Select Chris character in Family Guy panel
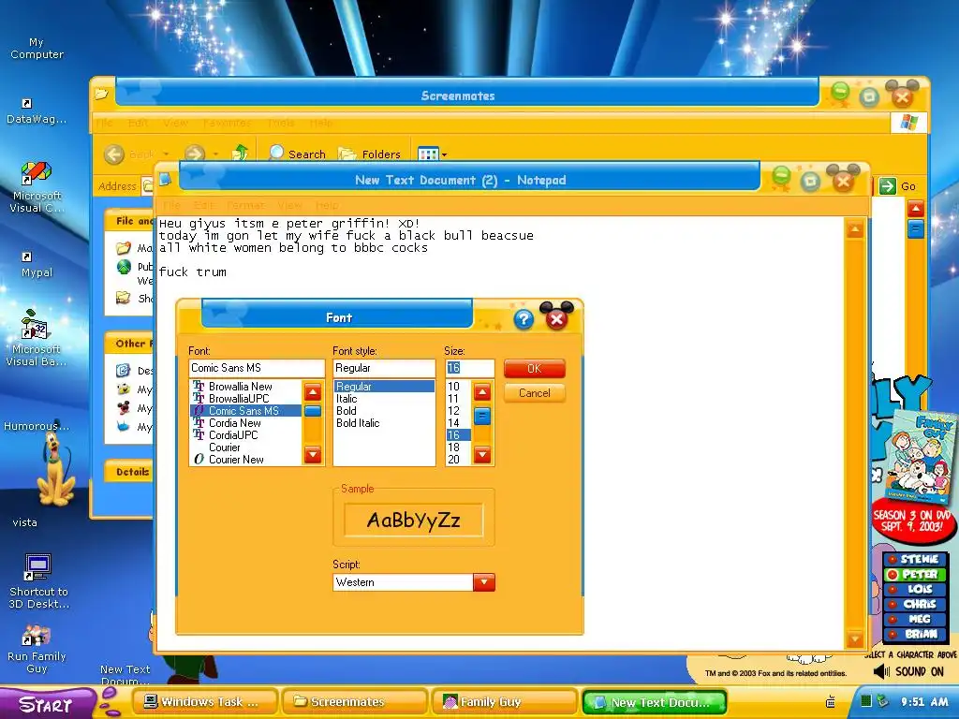This screenshot has width=959, height=719. click(x=915, y=604)
